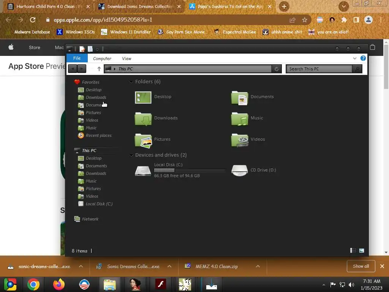Open the Chrome side panel icon

(356, 20)
